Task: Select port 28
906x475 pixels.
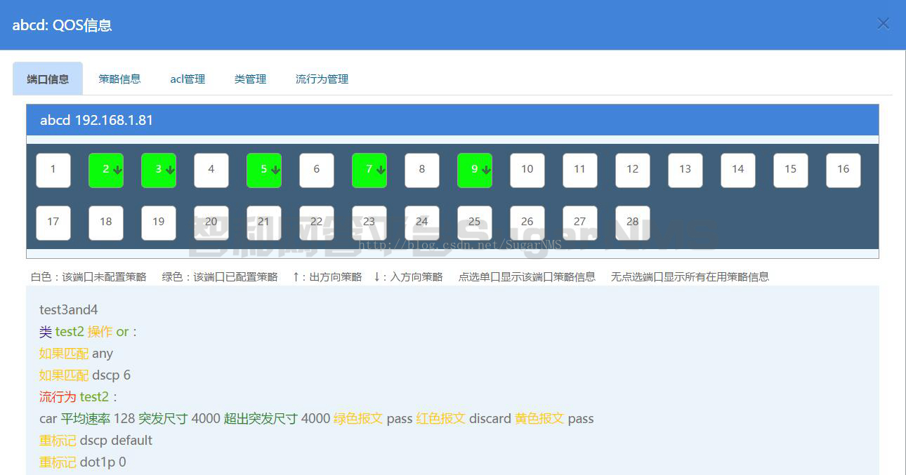Action: pos(633,223)
